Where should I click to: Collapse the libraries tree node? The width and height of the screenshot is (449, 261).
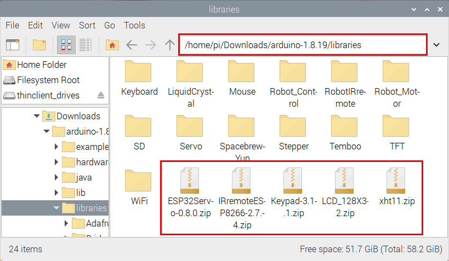pos(56,208)
